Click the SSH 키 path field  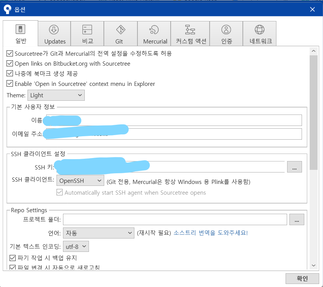tap(170, 167)
